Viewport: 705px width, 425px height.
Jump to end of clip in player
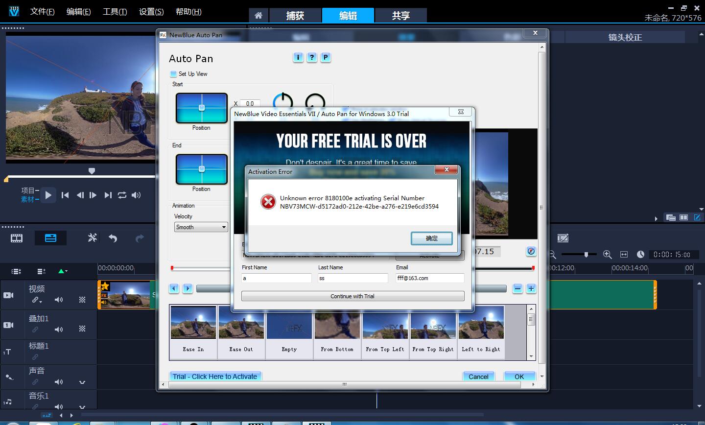[108, 195]
